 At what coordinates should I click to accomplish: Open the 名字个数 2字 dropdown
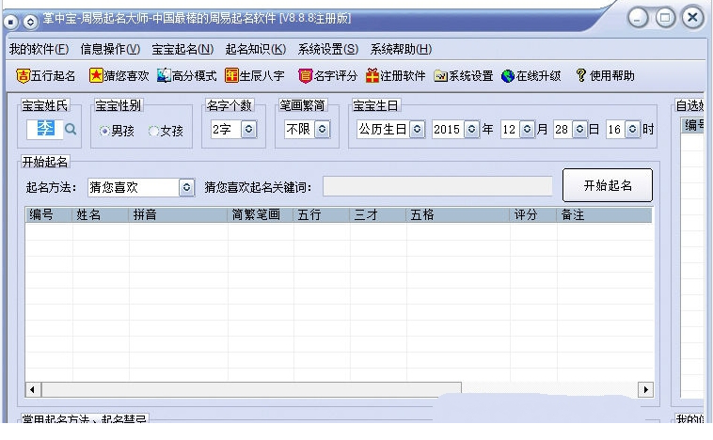click(248, 130)
